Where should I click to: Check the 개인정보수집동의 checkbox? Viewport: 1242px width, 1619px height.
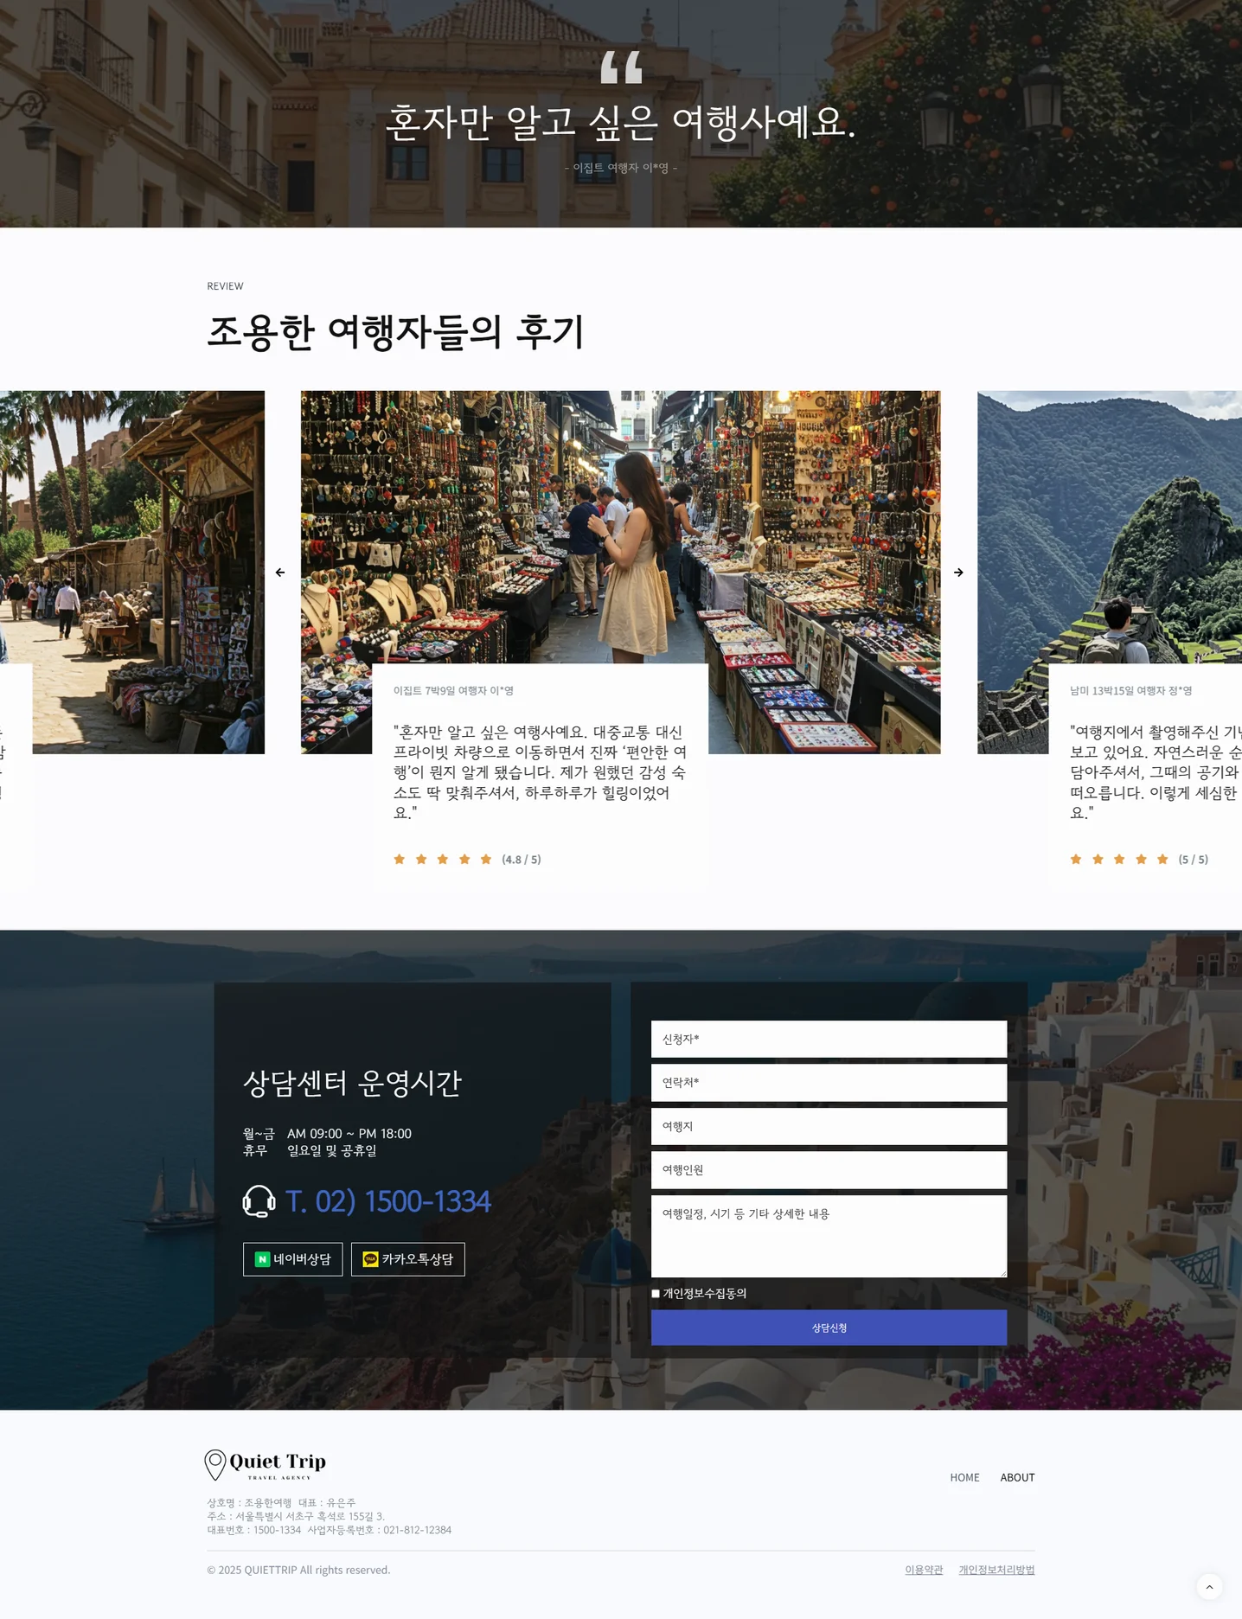[x=656, y=1294]
